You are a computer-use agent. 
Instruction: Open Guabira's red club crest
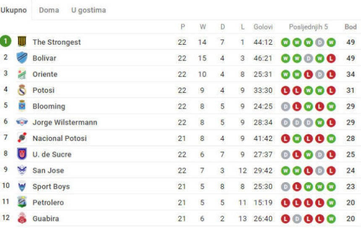pos(22,218)
